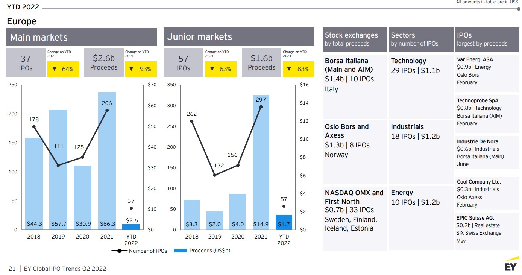Screen dimensions: 522x275
Task: Click the Main markets section header
Action: [x=82, y=37]
